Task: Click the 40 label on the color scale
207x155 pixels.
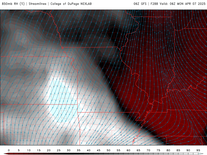Action: [88, 150]
